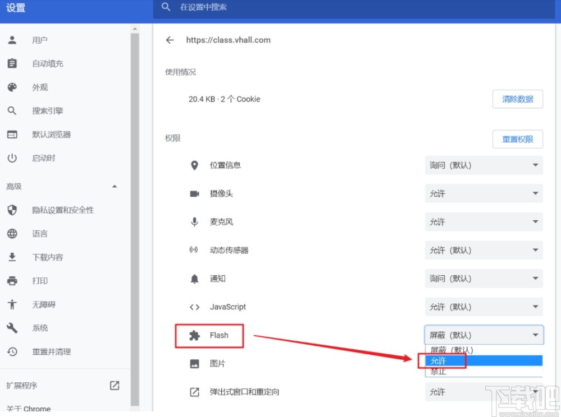The image size is (561, 417).
Task: Open the 搜索引擎 settings section
Action: [47, 110]
